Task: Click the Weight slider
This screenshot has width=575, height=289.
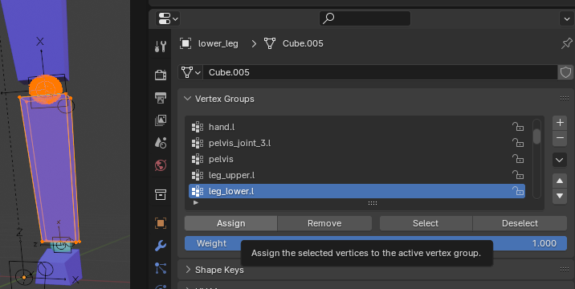Action: point(376,243)
